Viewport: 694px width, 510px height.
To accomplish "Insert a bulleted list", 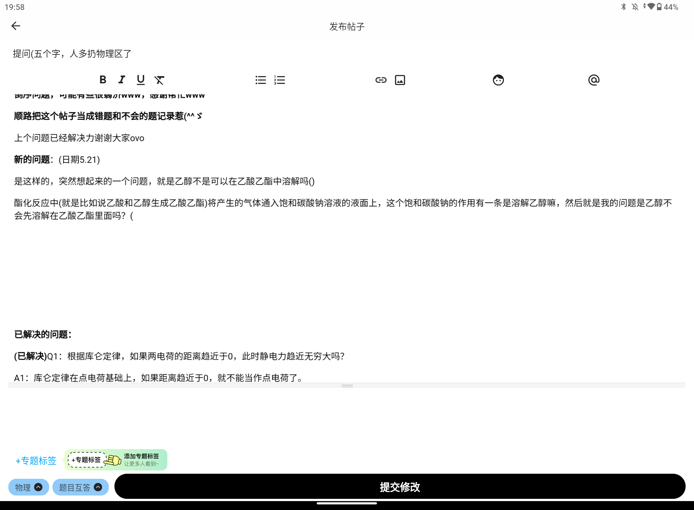I will click(261, 80).
